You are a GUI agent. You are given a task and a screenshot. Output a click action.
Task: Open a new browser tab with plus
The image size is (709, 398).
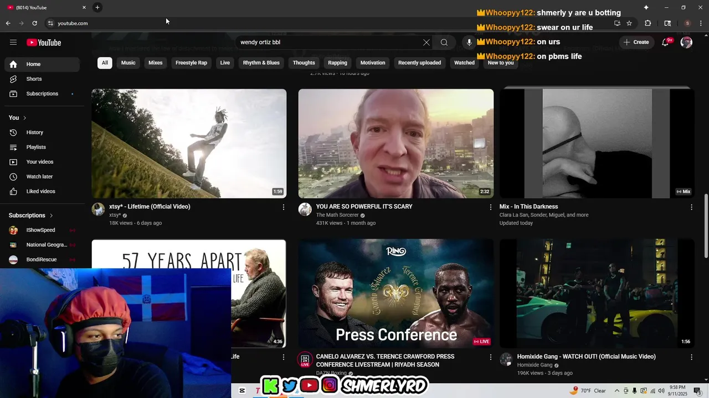[x=97, y=7]
